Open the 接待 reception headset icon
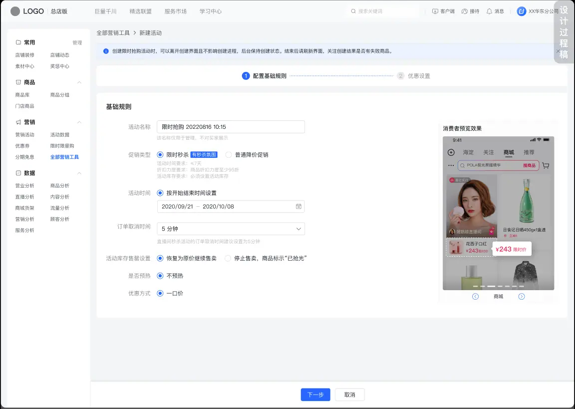 [x=464, y=11]
